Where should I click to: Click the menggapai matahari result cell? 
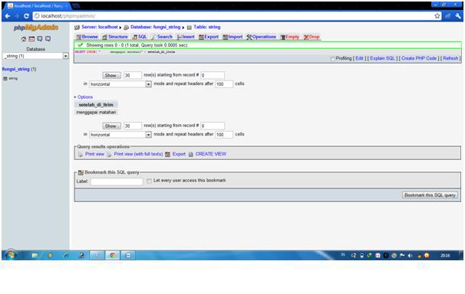click(96, 113)
